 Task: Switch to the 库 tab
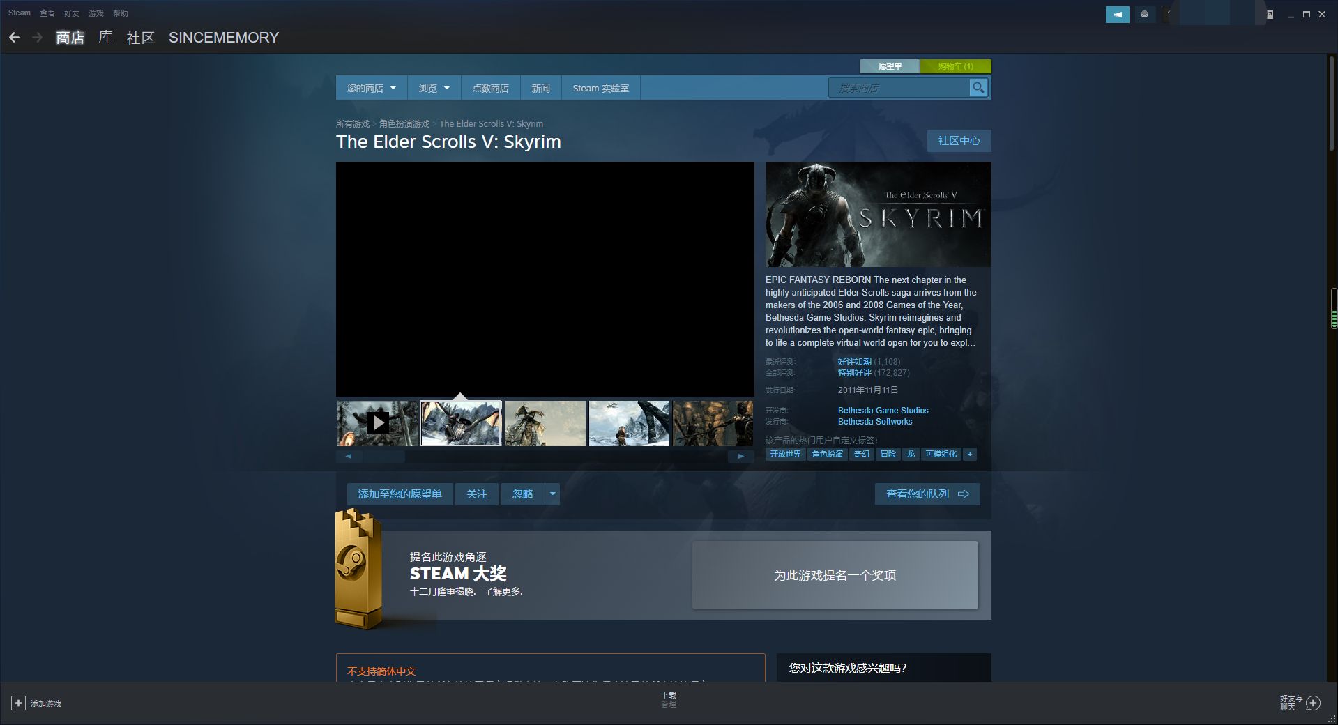coord(105,38)
